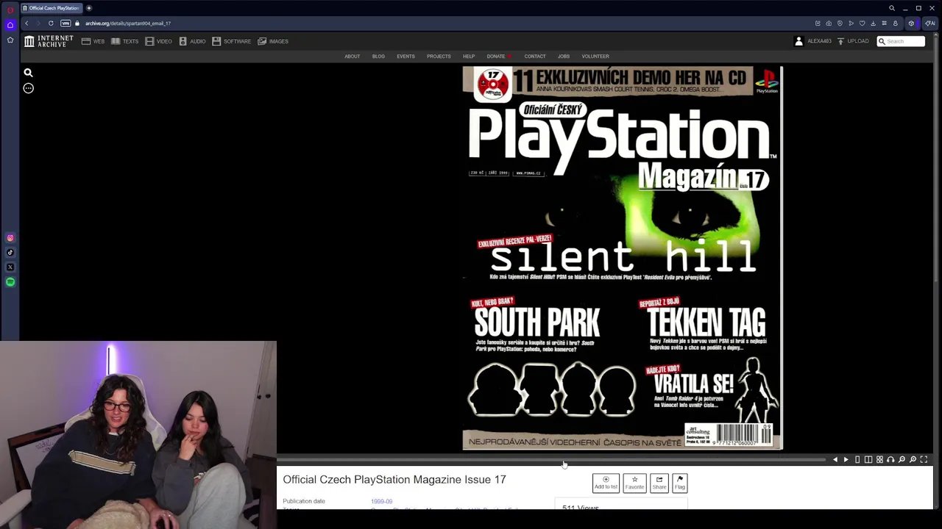Add page to favorites with heart icon
The height and width of the screenshot is (529, 942).
[862, 24]
